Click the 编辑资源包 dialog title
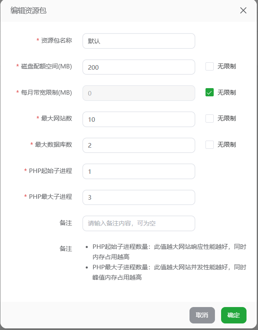 28,11
